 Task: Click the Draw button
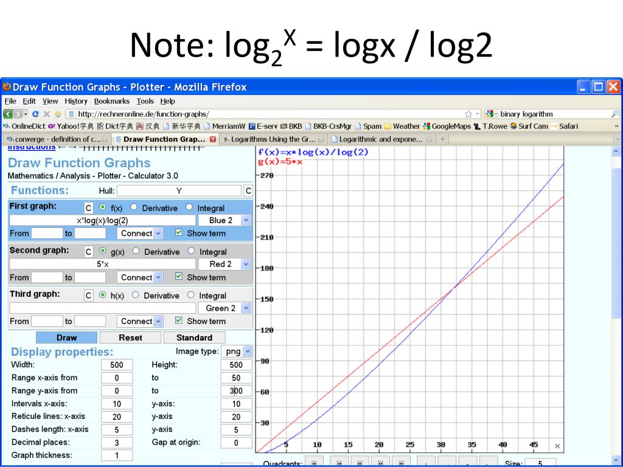pyautogui.click(x=66, y=337)
